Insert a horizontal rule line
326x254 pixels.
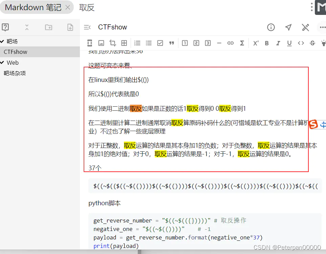pyautogui.click(x=219, y=43)
